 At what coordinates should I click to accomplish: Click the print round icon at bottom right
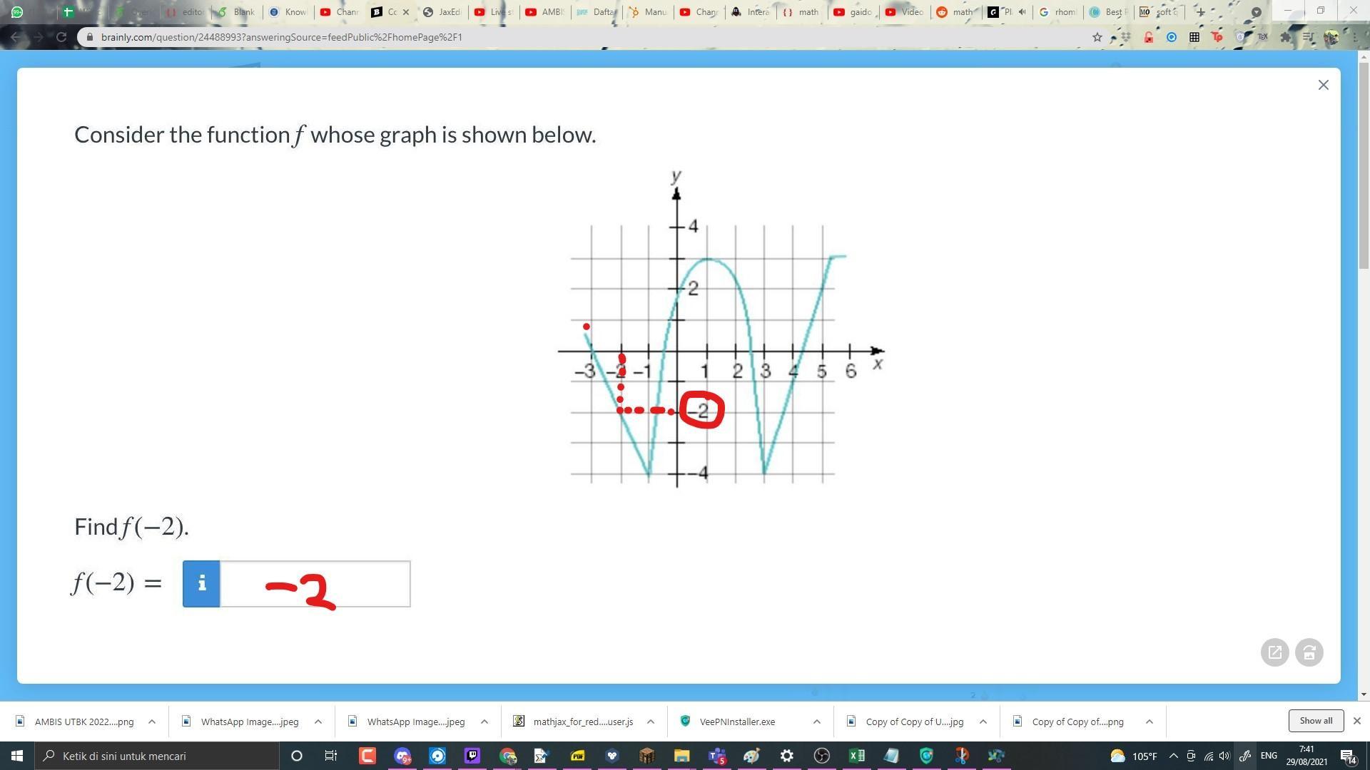(x=1309, y=652)
